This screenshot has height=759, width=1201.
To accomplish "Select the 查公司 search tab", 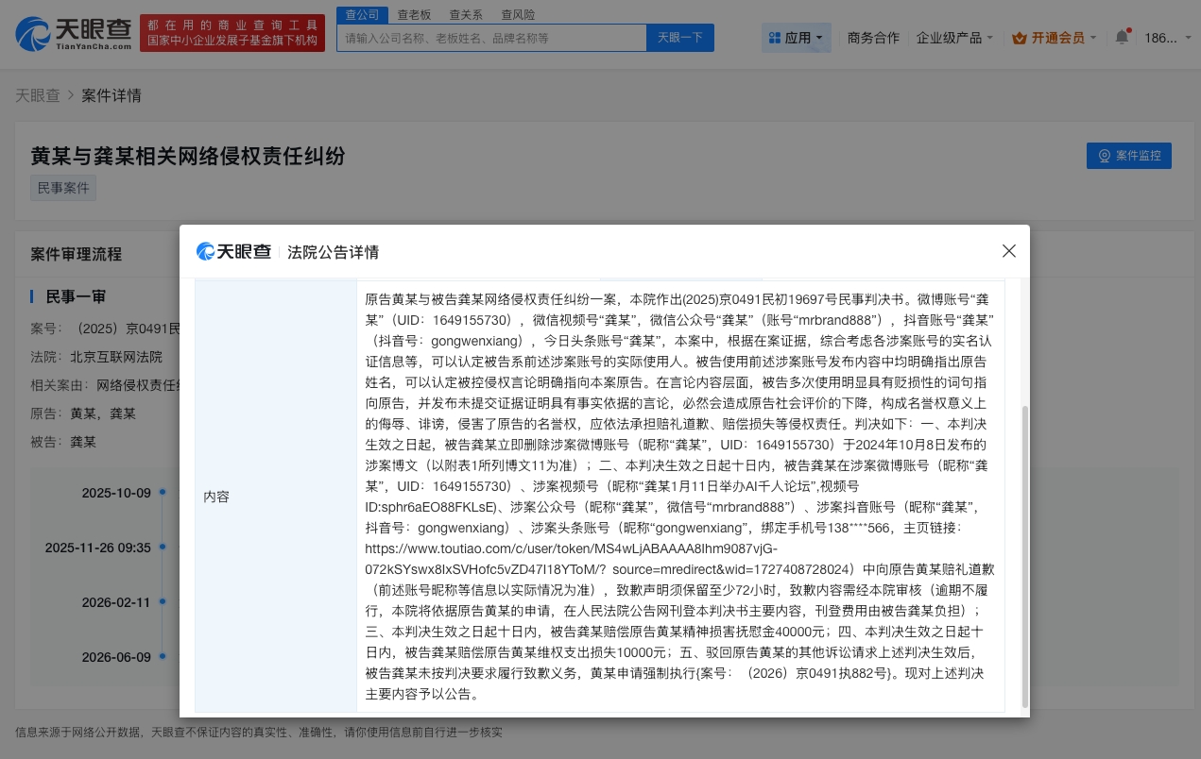I will 362,14.
